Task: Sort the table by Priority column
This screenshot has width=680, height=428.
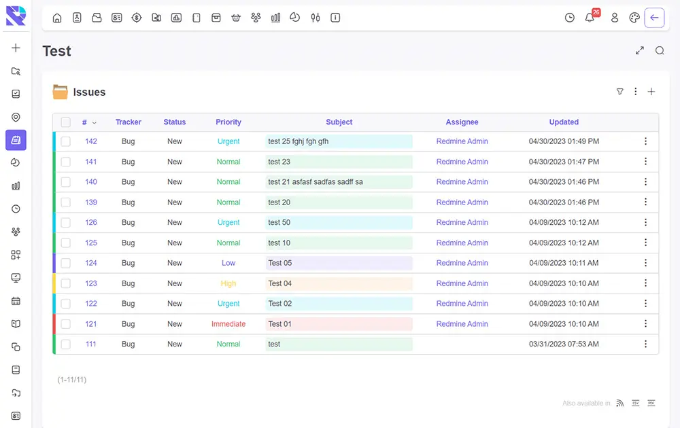Action: [x=228, y=122]
